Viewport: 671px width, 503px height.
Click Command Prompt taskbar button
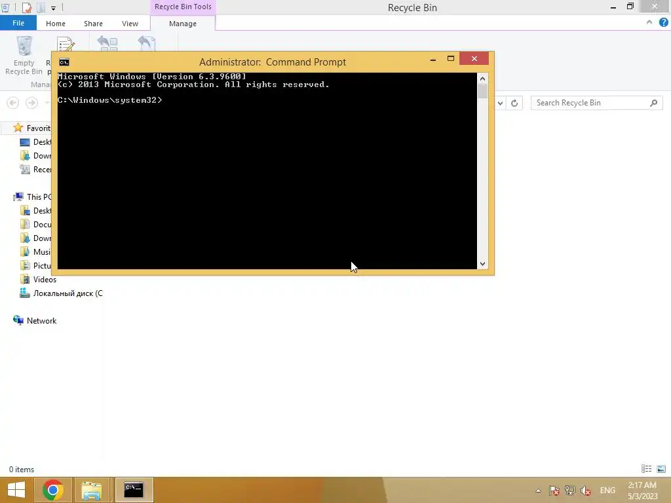[x=134, y=490]
